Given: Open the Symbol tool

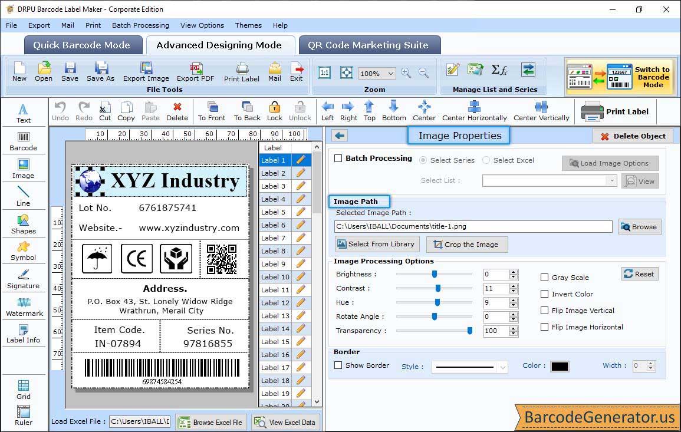Looking at the screenshot, I should [x=24, y=252].
